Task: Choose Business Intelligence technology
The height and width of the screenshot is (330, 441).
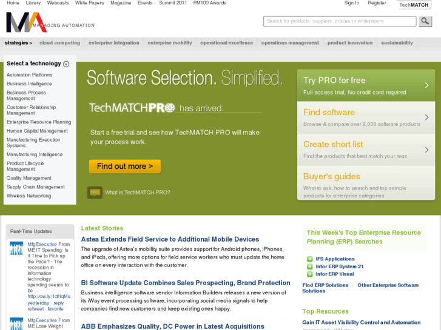Action: [x=29, y=84]
